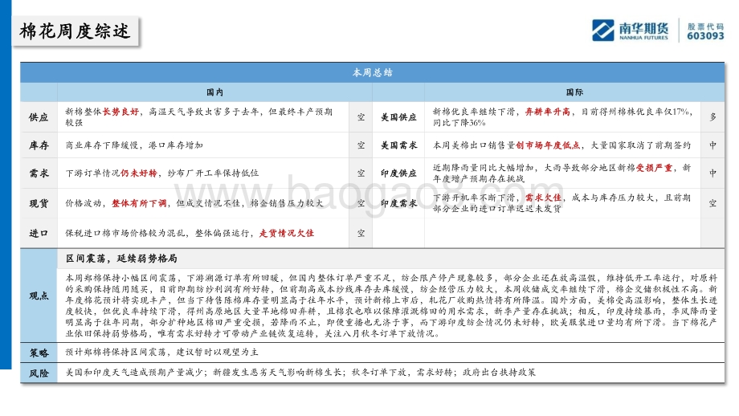Click heading 区间震荡，延续弱势格局
Image resolution: width=739 pixels, height=416 pixels.
coord(121,259)
